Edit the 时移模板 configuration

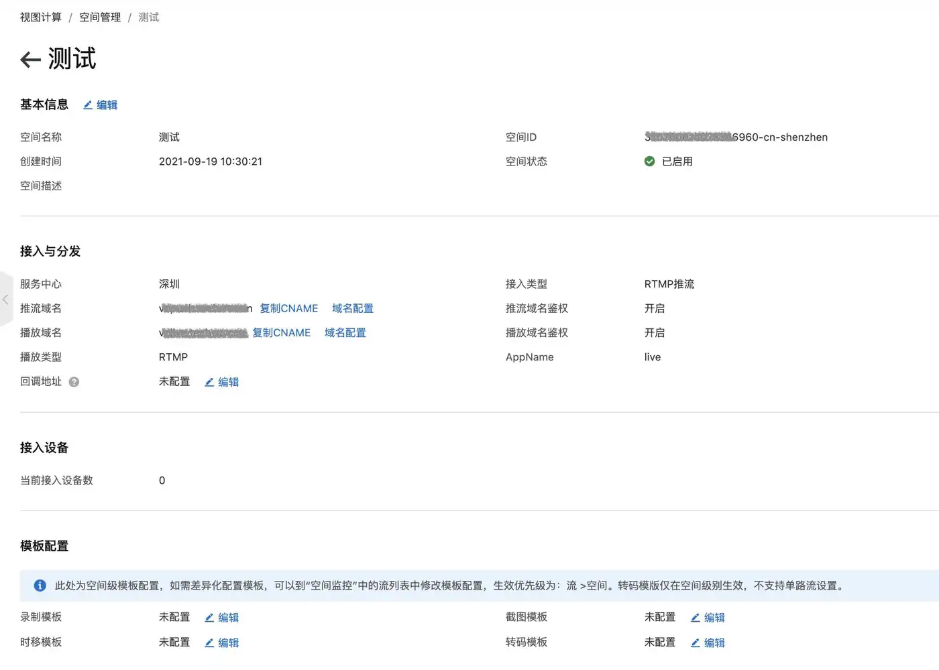221,643
